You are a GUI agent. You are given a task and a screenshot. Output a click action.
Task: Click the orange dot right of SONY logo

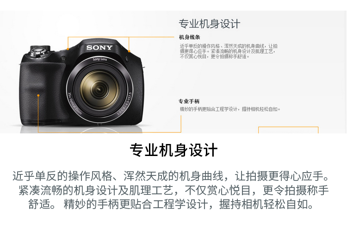pyautogui.click(x=129, y=51)
